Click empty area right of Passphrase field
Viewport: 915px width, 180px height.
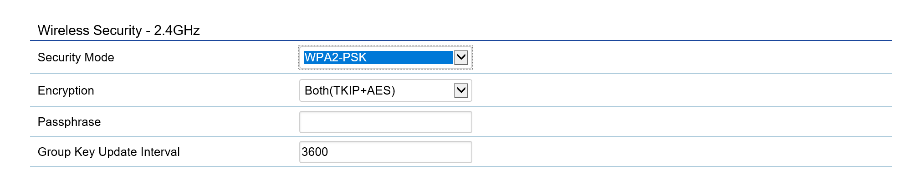pos(682,122)
